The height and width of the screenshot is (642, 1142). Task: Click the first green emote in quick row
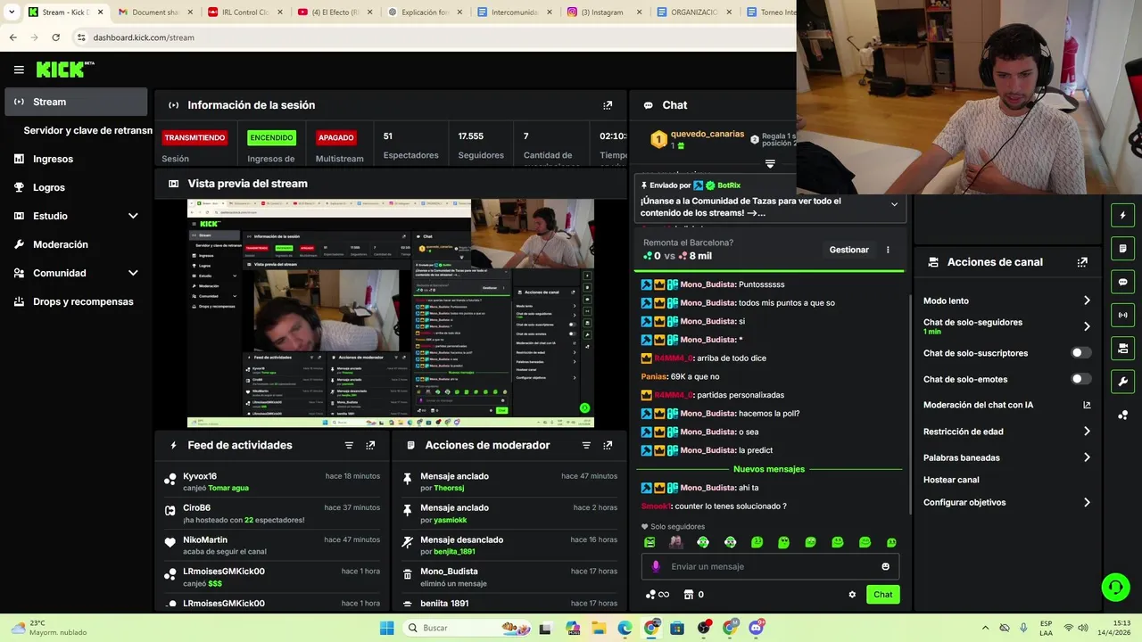[650, 542]
